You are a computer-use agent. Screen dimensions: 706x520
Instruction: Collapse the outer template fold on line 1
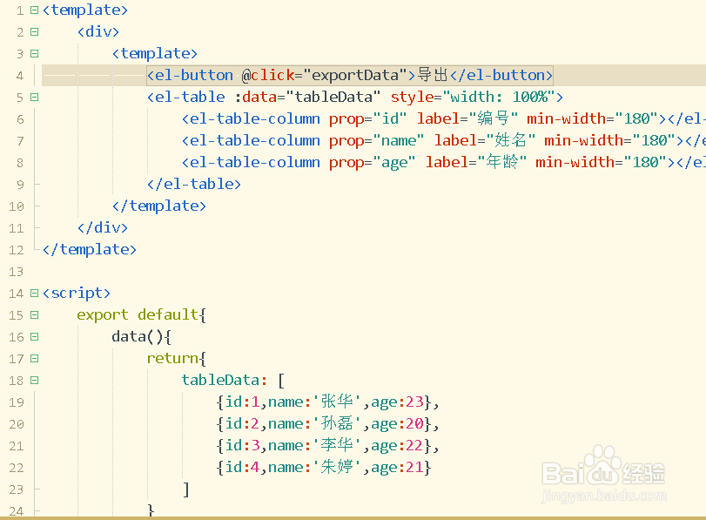[x=34, y=10]
